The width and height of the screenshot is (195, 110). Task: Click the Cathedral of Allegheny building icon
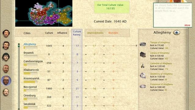click(143, 65)
